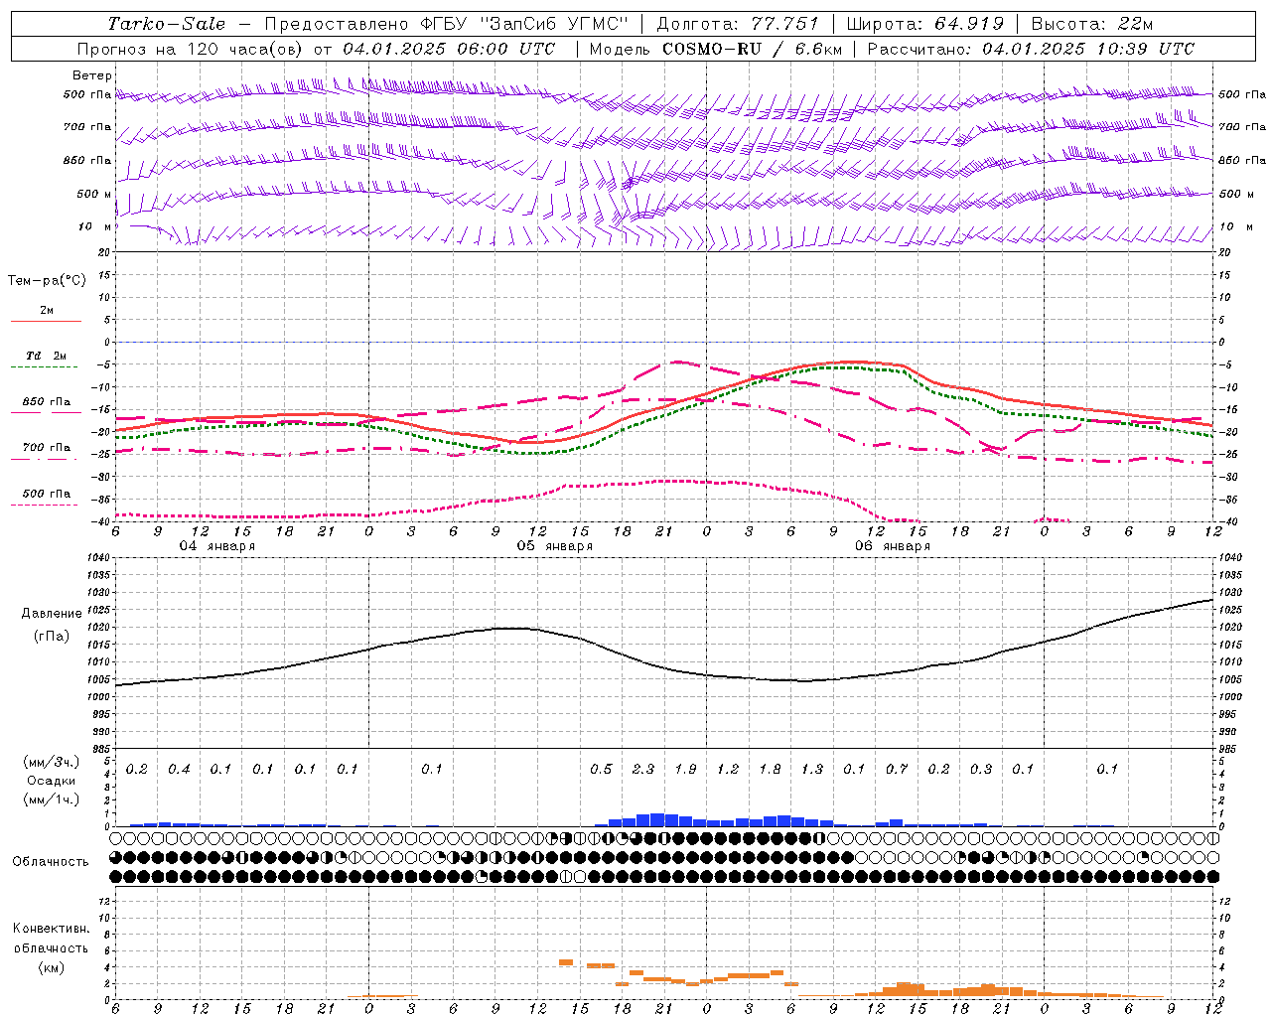Select the 700 гПа temperature legend entry
The width and height of the screenshot is (1271, 1017).
click(x=47, y=447)
